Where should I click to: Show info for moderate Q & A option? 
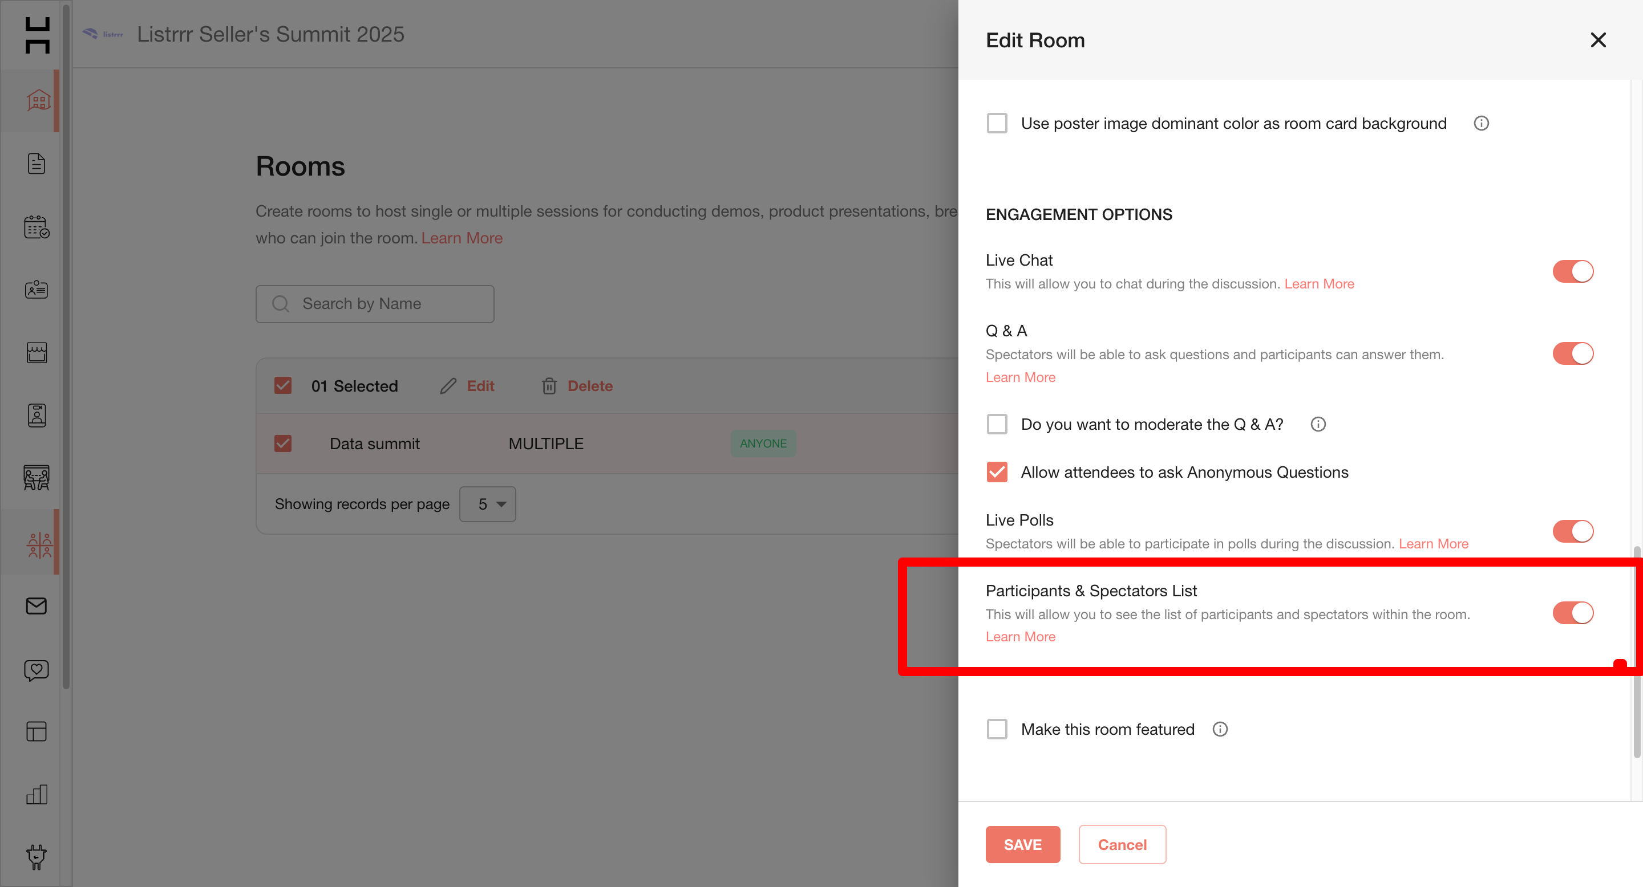(x=1318, y=424)
